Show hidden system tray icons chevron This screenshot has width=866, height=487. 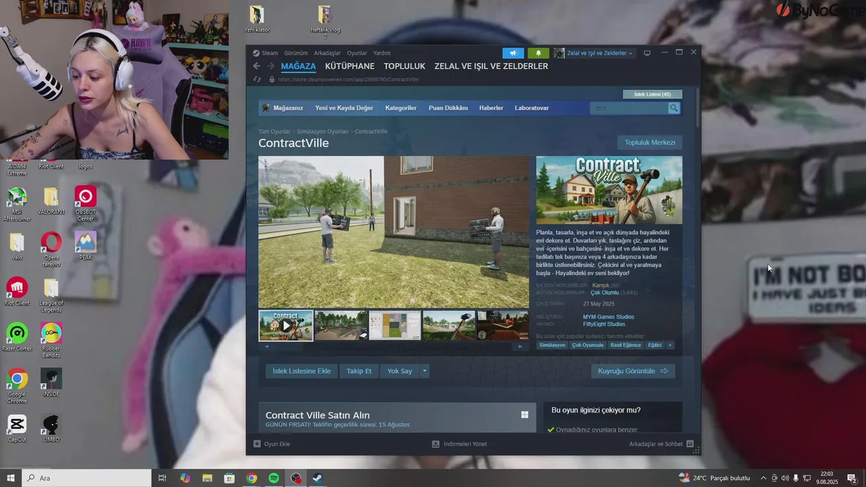point(763,478)
